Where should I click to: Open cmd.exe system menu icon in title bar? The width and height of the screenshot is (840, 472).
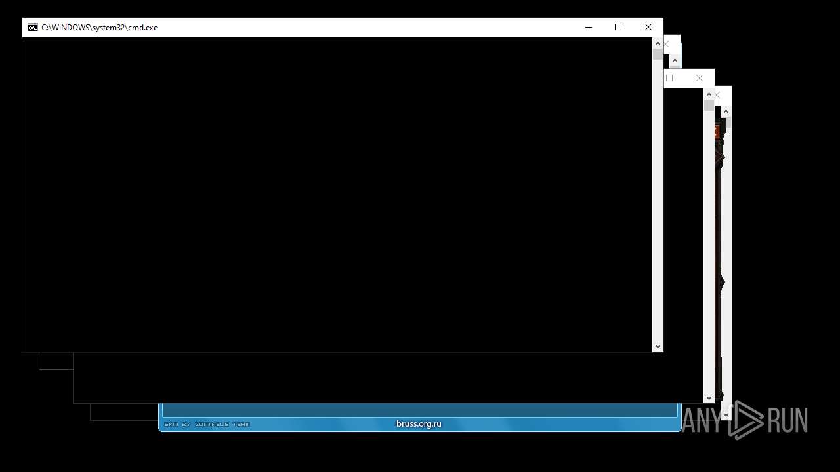tap(32, 28)
